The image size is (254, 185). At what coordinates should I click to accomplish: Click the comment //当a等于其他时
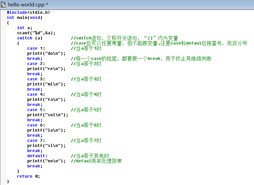[90, 156]
